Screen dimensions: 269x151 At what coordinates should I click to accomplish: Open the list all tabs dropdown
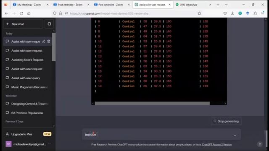(x=226, y=5)
